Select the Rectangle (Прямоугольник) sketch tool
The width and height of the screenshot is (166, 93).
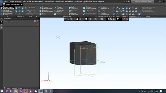point(32,14)
